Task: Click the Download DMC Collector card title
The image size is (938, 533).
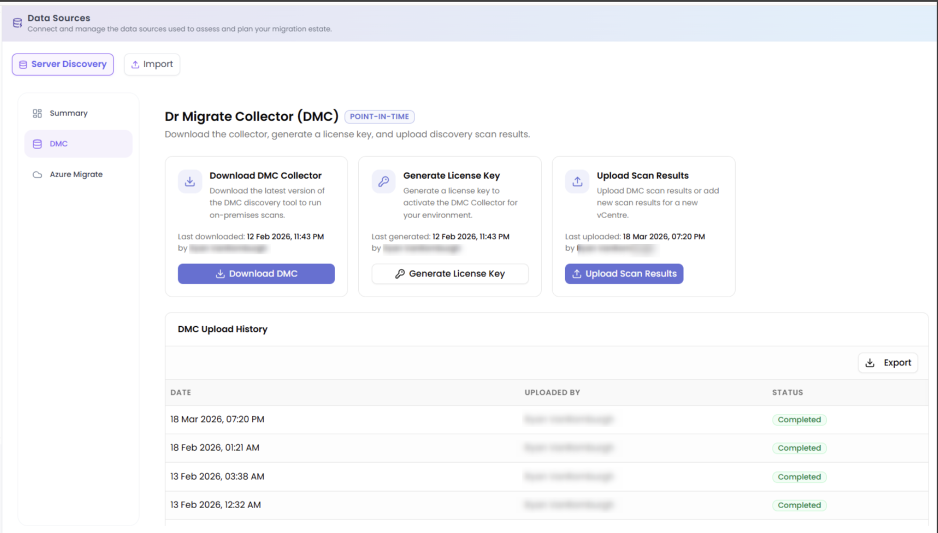Action: coord(265,176)
